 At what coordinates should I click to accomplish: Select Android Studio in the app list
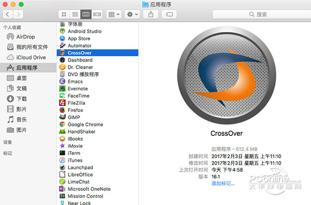pos(97,31)
